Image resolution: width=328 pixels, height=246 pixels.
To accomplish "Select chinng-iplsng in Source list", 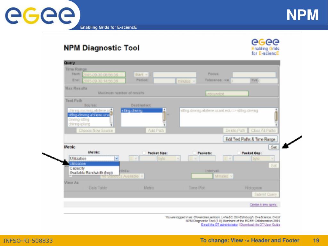I will [89, 124].
